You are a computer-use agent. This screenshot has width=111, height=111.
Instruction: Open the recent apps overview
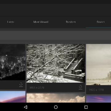(x=86, y=107)
